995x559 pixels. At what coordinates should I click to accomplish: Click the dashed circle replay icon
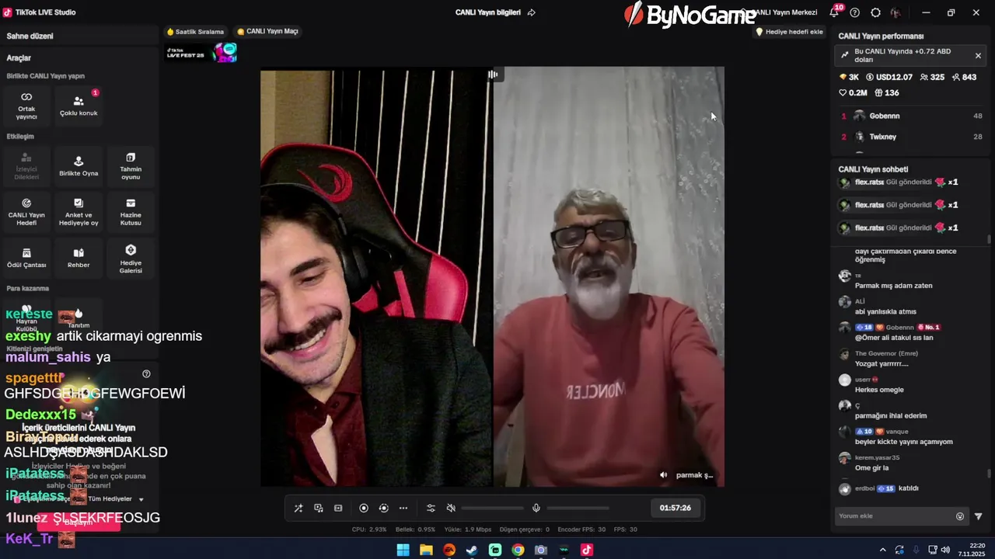click(x=383, y=508)
